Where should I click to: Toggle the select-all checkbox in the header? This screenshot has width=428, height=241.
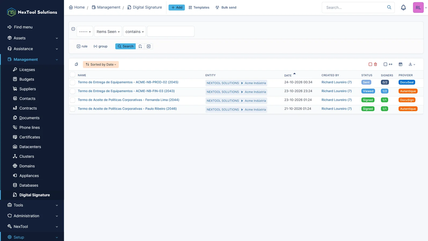pos(72,75)
